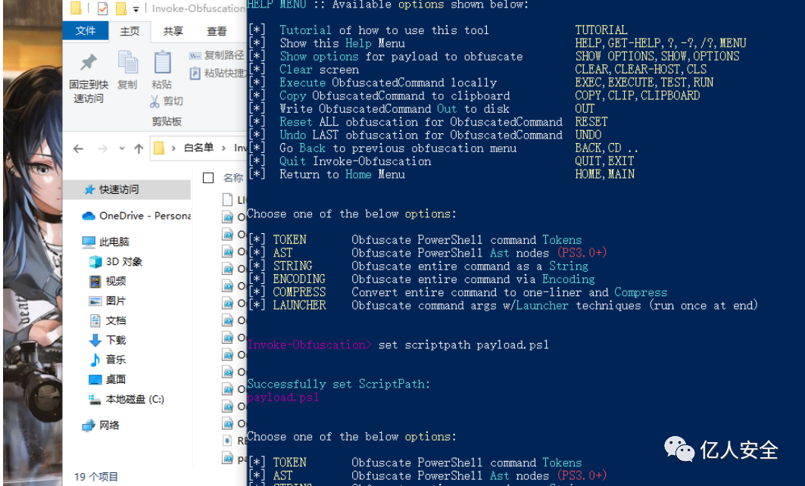
Task: Open recent locations dropdown arrow
Action: [x=122, y=148]
